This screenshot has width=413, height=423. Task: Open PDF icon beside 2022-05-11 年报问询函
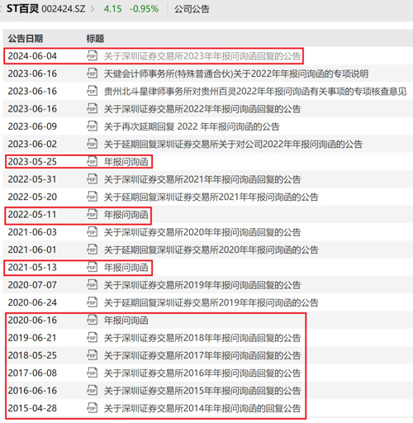point(92,214)
